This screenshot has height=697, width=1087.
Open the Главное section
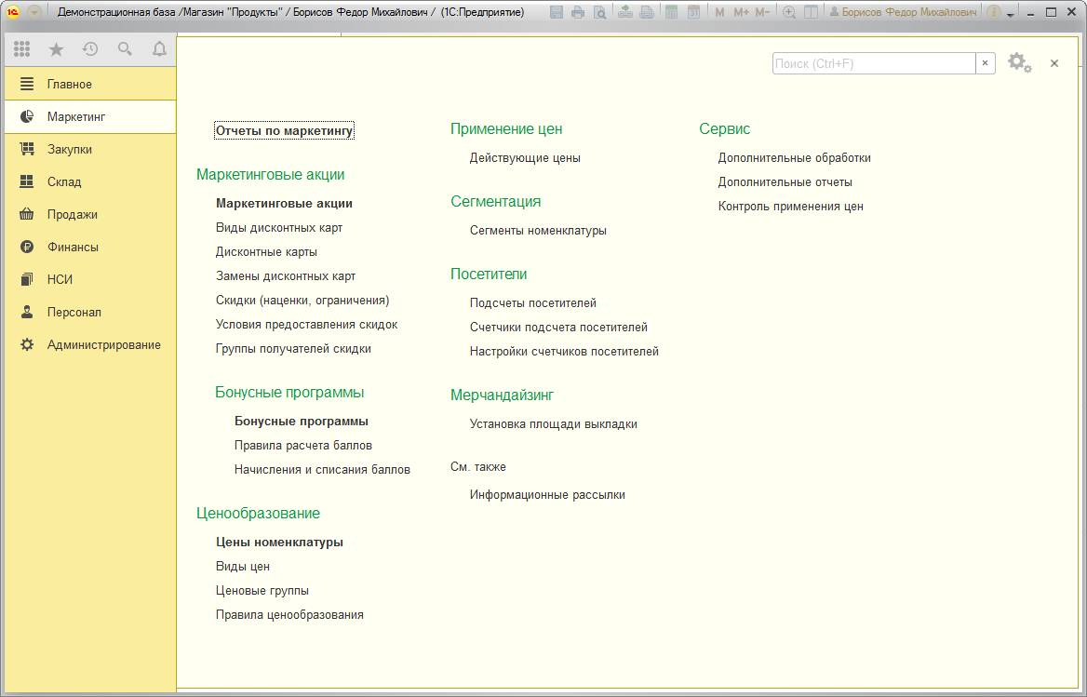(90, 84)
